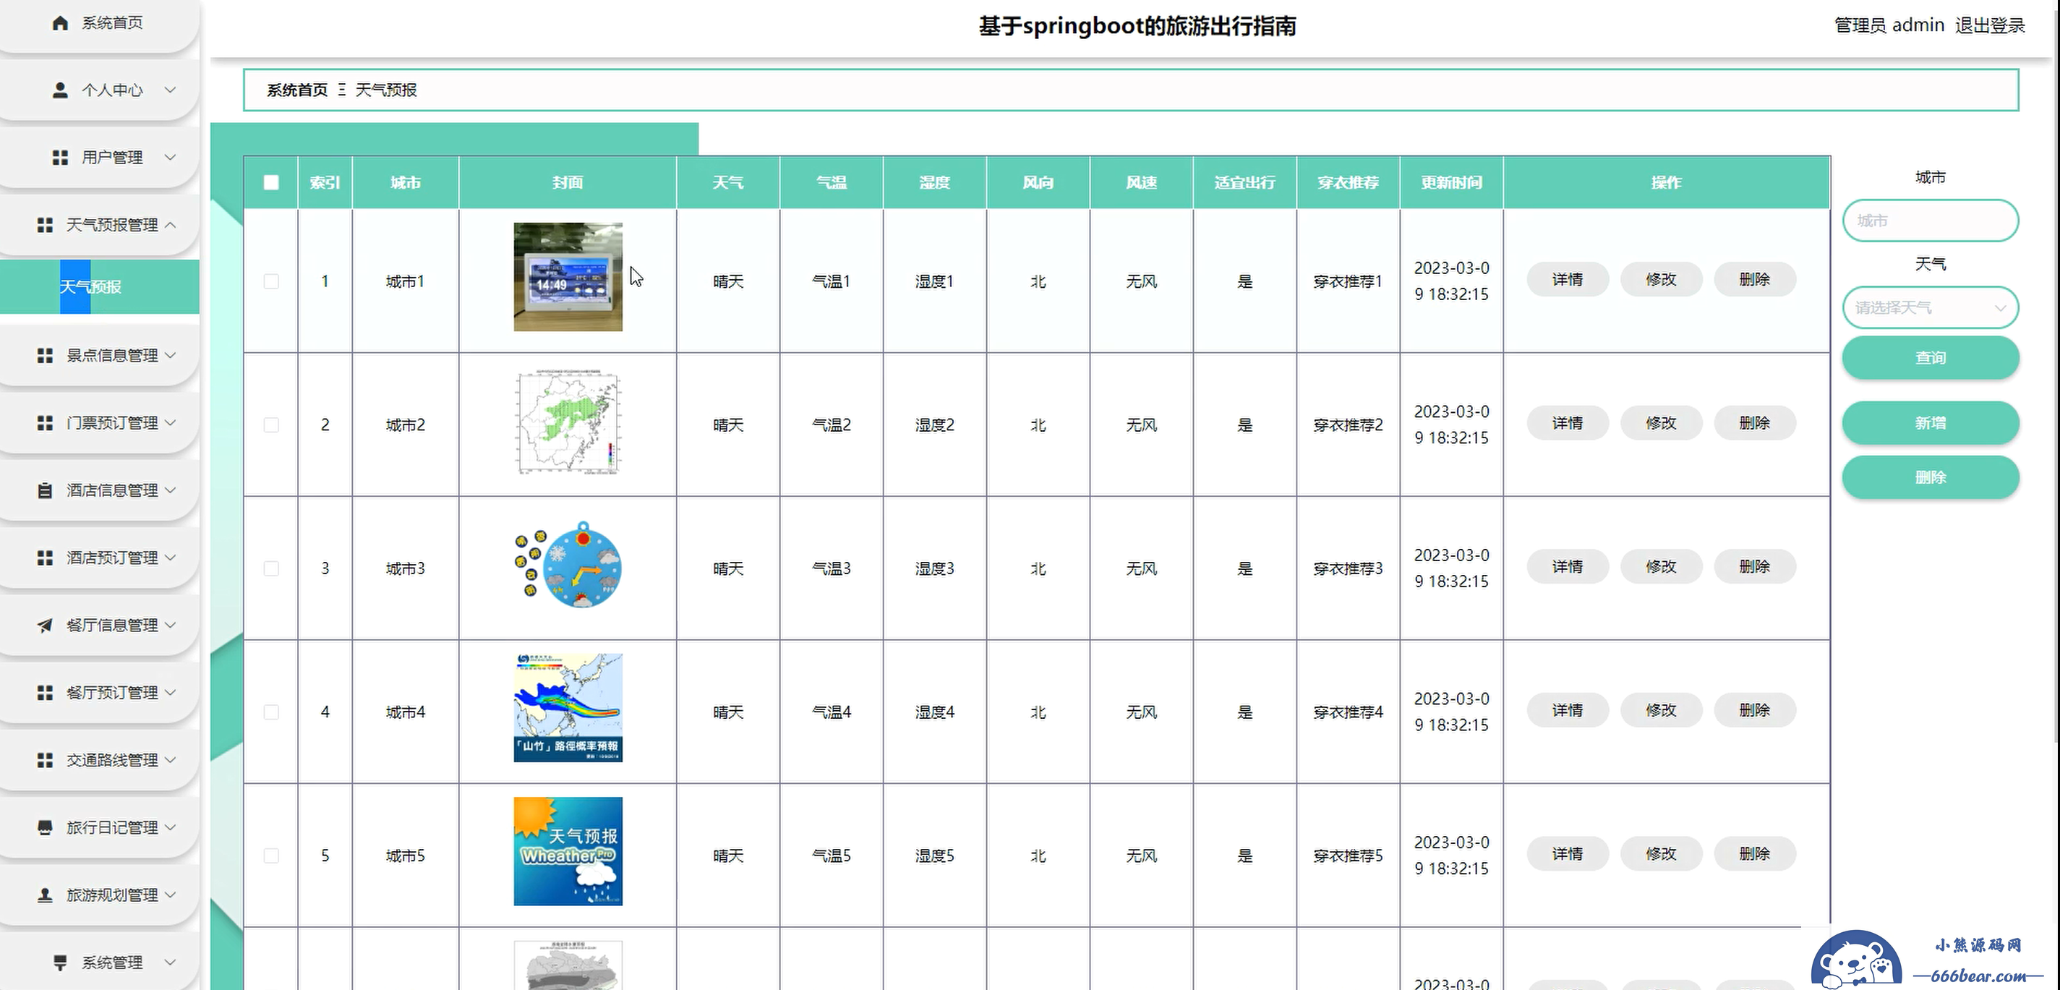Image resolution: width=2060 pixels, height=990 pixels.
Task: Click the 城市 search input field
Action: click(1930, 221)
